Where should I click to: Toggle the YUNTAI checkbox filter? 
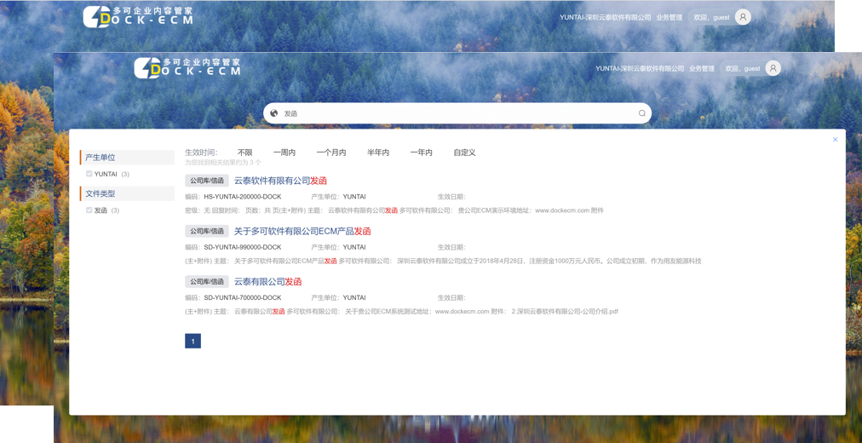coord(89,174)
